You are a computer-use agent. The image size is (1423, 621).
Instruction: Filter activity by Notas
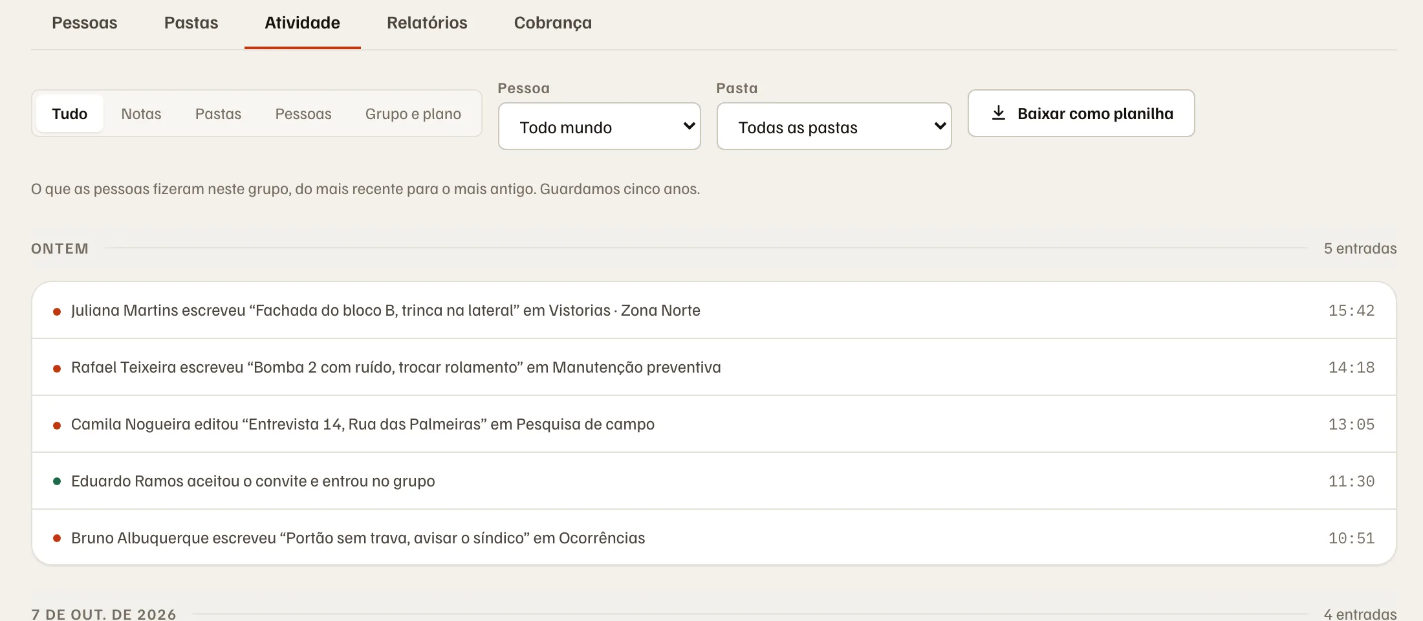point(141,114)
